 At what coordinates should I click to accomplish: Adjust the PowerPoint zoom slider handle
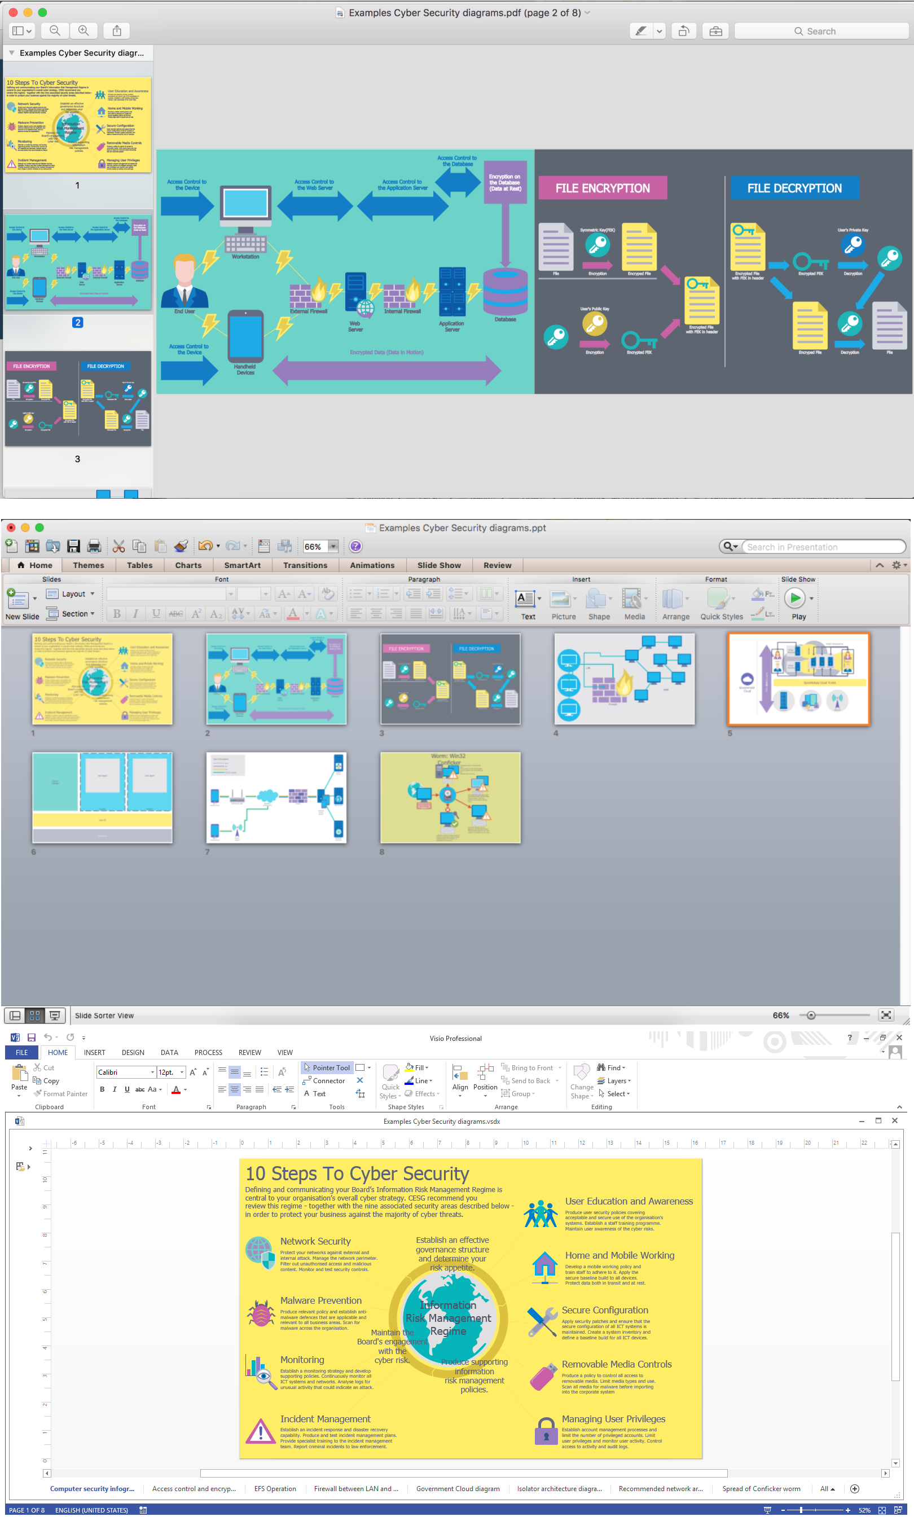(x=811, y=1016)
